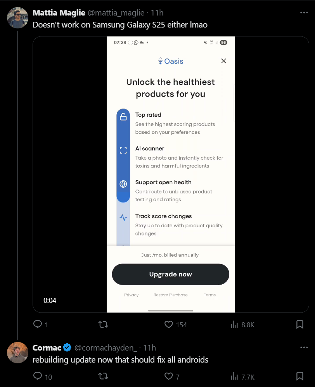Open more options on Cormac's reply
The height and width of the screenshot is (387, 315).
304,347
